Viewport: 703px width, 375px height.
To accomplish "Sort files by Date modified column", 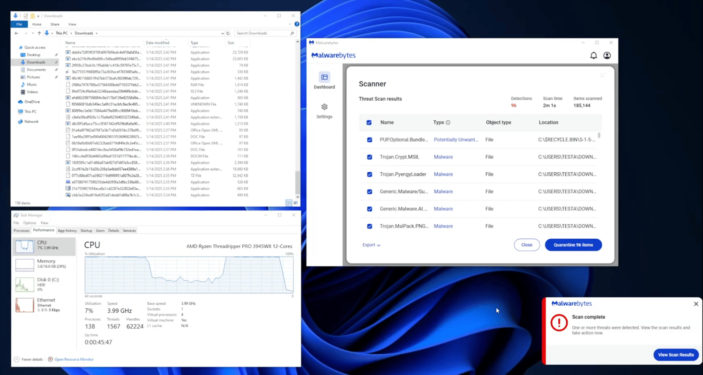I will [x=157, y=43].
